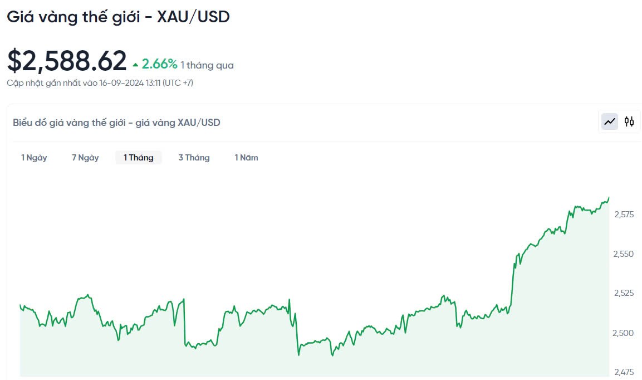The width and height of the screenshot is (642, 380).
Task: Click the "Cập nhật gần nhất" timestamp line
Action: click(x=100, y=83)
